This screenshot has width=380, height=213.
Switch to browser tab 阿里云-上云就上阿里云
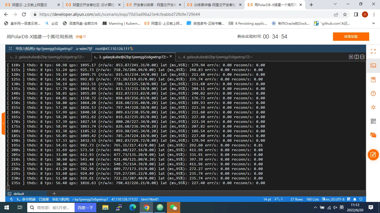pos(33,5)
